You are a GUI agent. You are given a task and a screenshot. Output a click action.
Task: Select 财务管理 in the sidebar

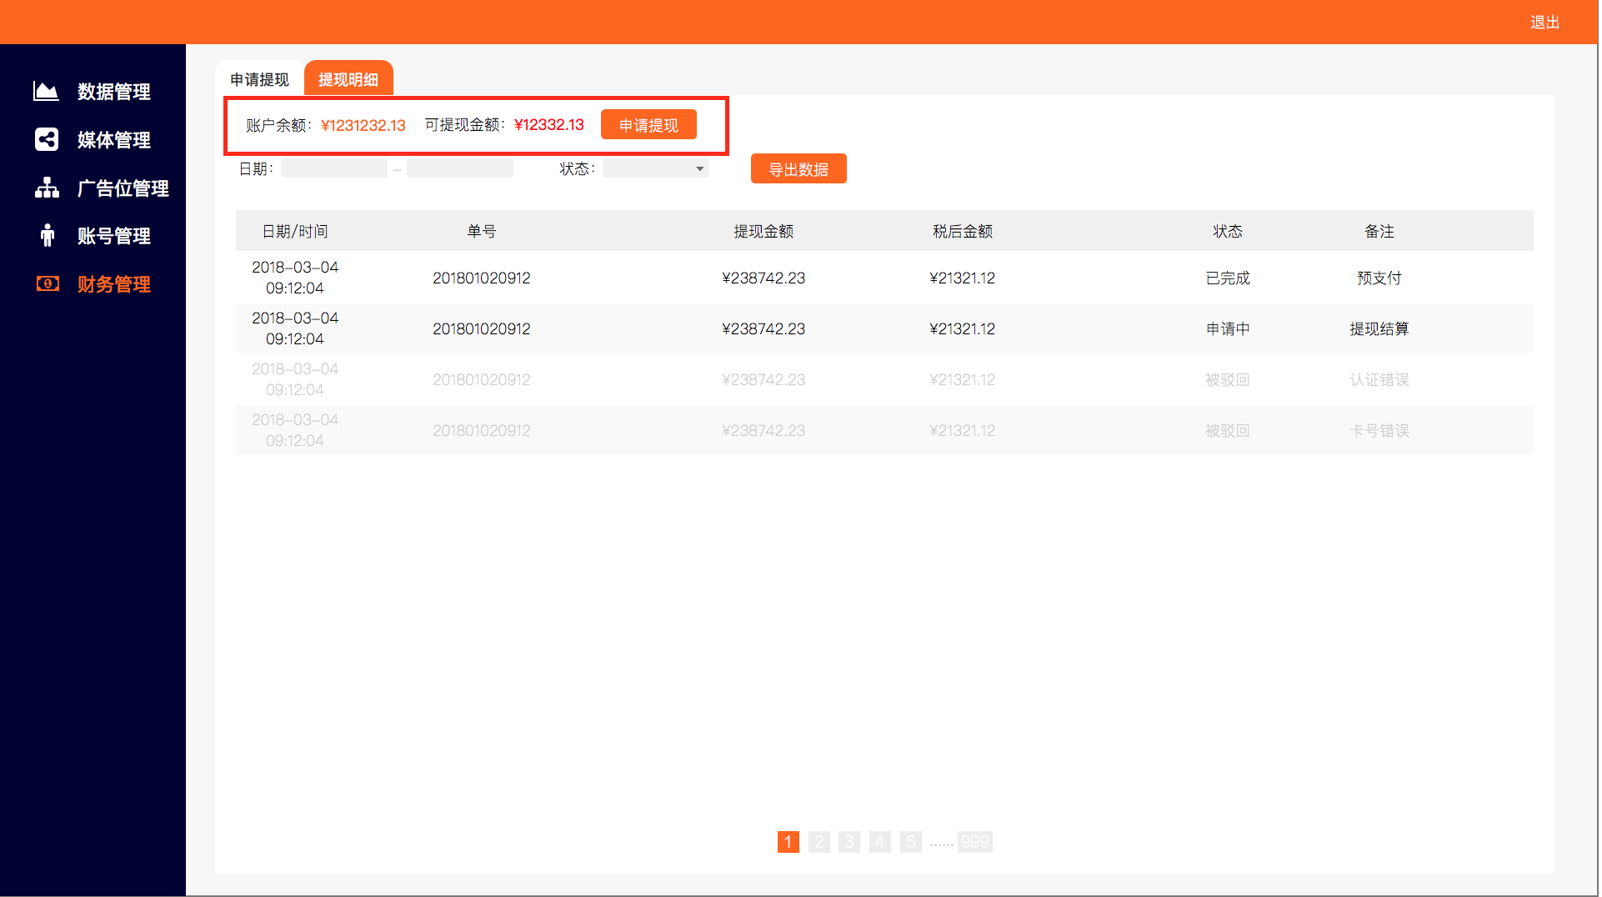(x=114, y=284)
